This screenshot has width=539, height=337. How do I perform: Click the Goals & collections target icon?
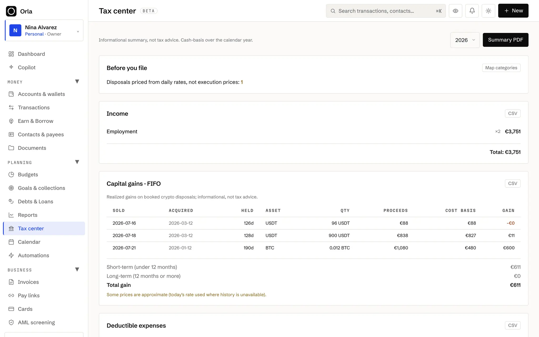11,188
